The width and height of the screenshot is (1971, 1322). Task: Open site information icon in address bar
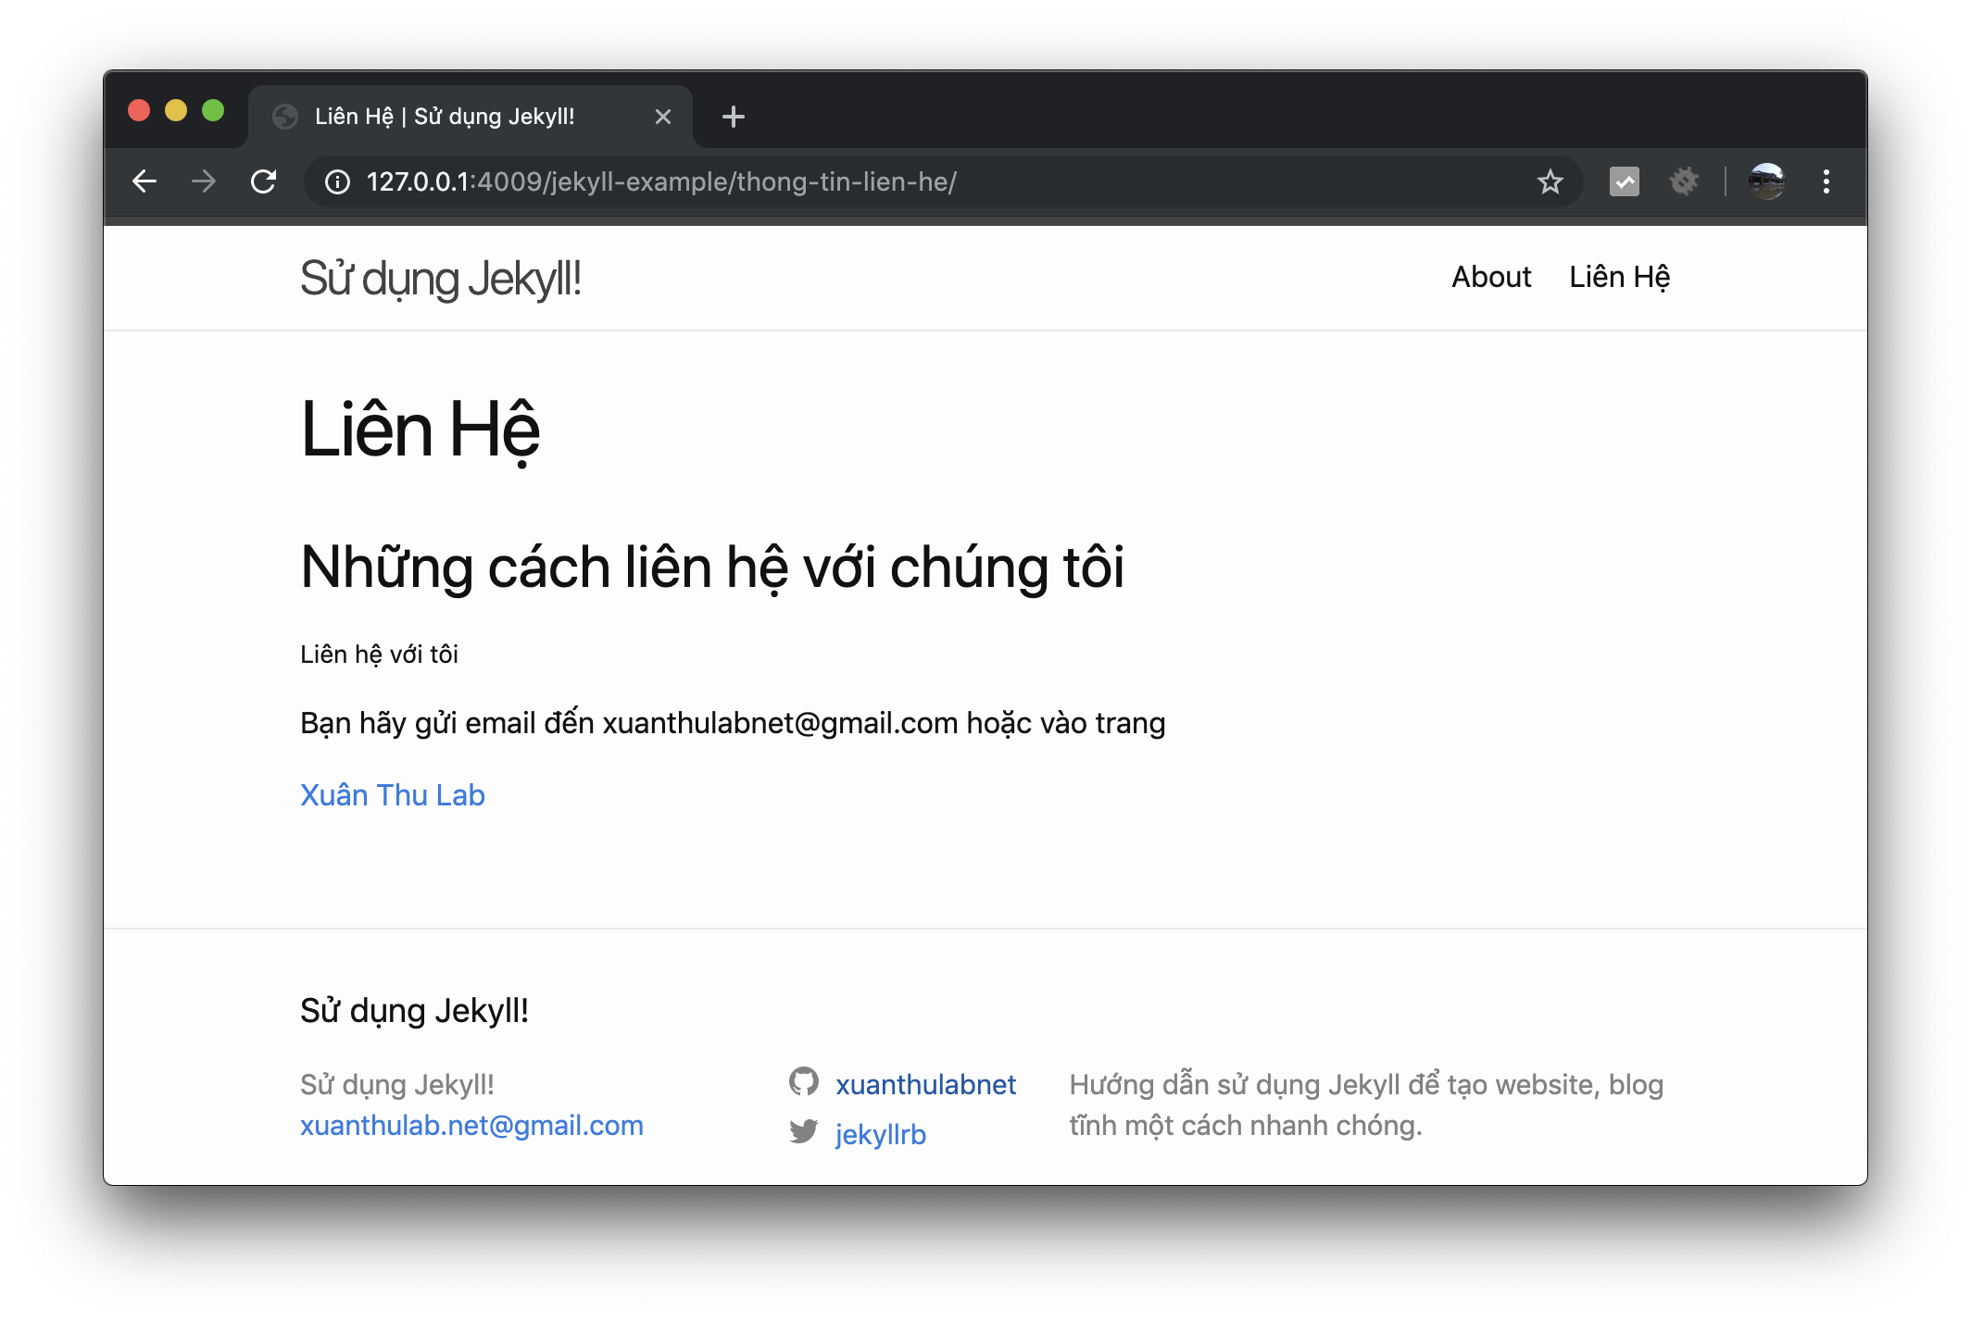(x=337, y=182)
